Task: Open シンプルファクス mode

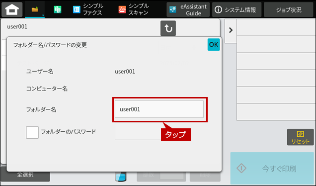Action: (87, 9)
